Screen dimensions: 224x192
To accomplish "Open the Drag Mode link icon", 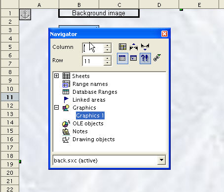I will 157,58.
